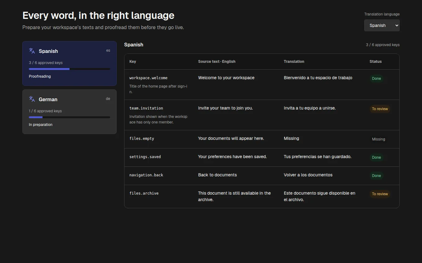This screenshot has width=422, height=263.
Task: Click description 'Title of the home page after sign-in.'
Action: 158,89
